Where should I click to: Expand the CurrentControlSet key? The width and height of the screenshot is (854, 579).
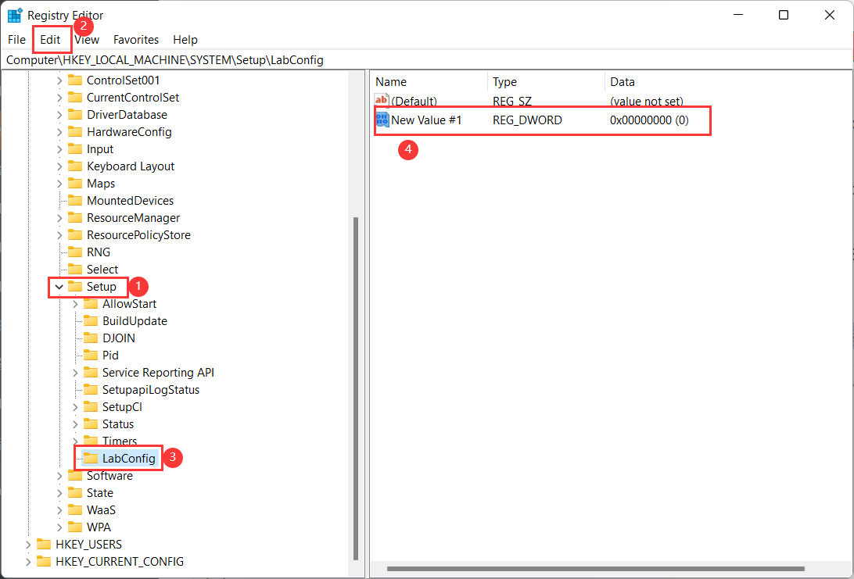pyautogui.click(x=60, y=98)
